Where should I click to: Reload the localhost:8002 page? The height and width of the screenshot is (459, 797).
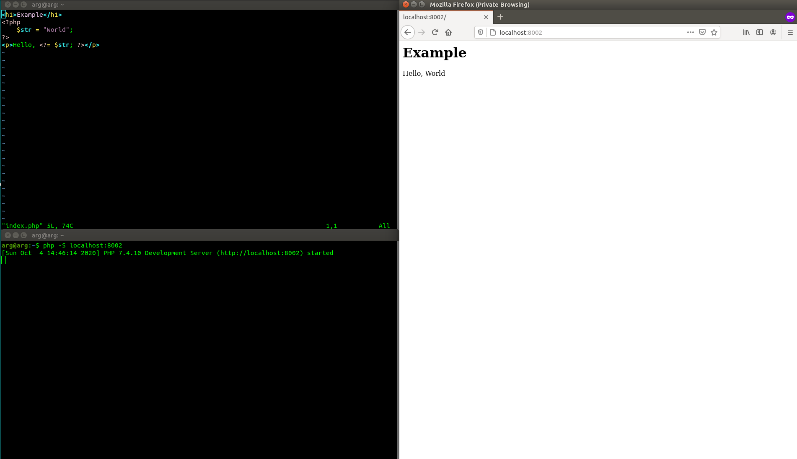[x=435, y=32]
